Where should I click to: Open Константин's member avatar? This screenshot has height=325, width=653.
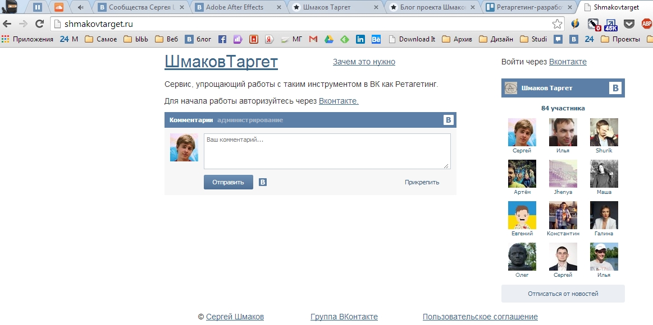click(563, 215)
